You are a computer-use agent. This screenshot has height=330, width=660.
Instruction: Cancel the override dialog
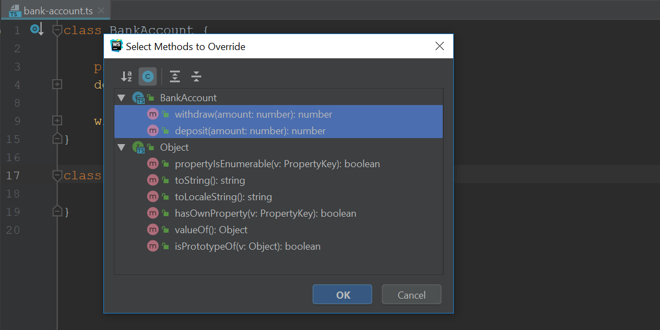[411, 295]
